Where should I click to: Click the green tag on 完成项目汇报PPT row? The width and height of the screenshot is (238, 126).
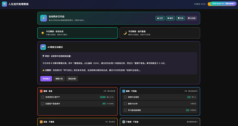[x=103, y=97]
